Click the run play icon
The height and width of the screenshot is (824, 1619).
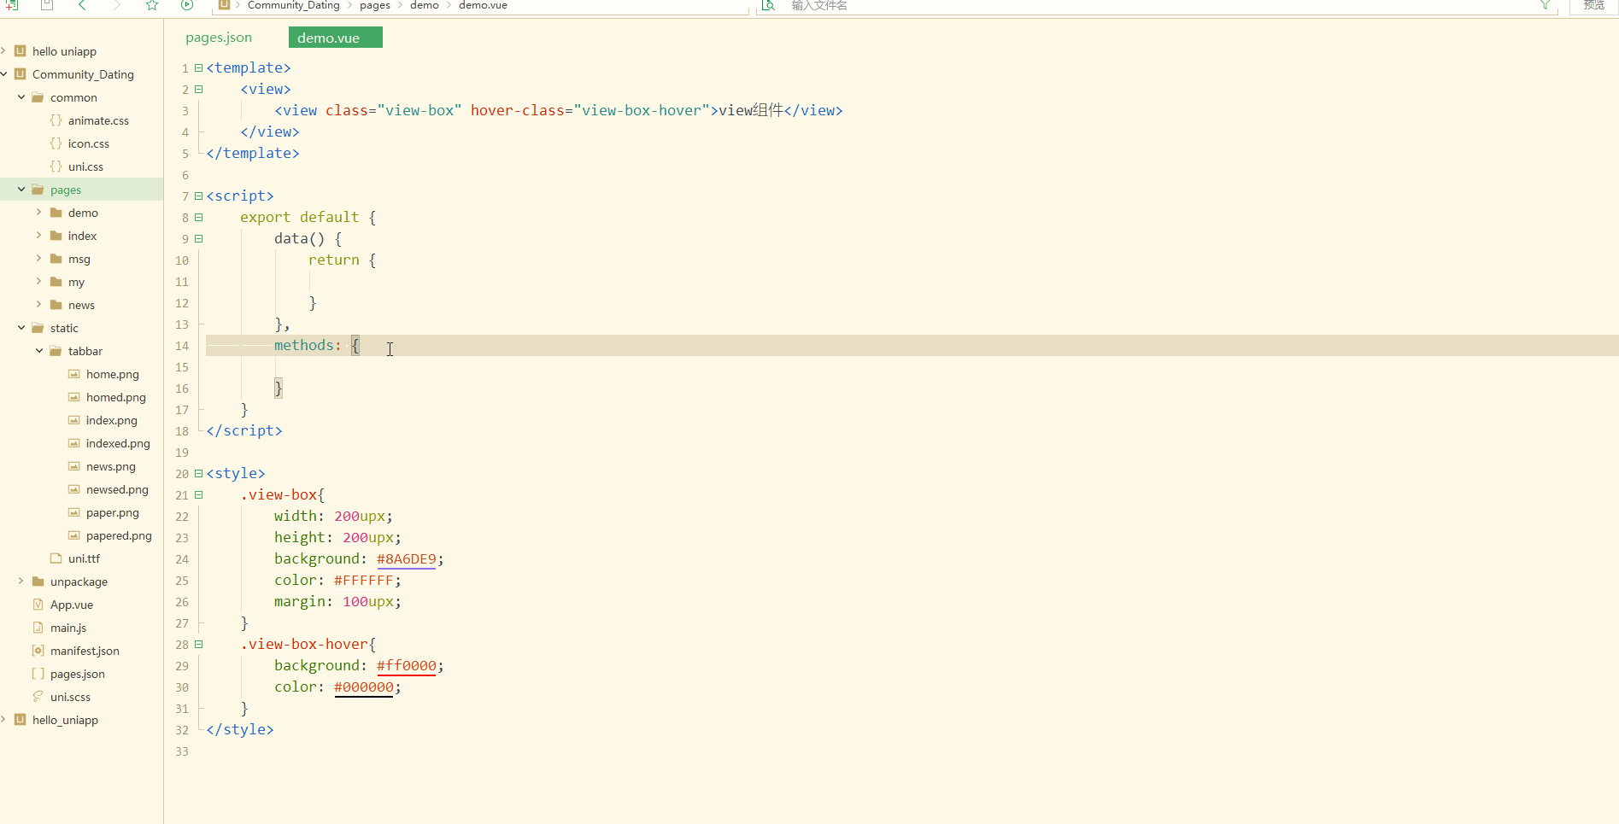point(187,5)
